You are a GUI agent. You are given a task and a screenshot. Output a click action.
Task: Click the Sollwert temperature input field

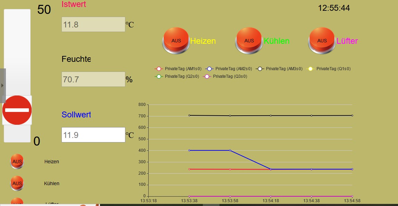(93, 135)
